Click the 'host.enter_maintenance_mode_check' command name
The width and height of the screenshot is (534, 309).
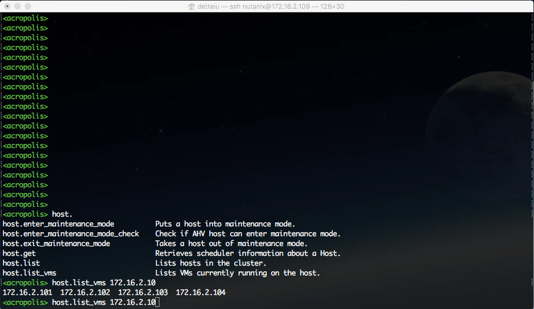tap(71, 234)
